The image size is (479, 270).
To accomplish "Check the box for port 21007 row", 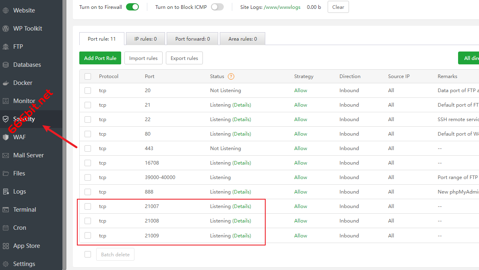I will click(x=88, y=206).
